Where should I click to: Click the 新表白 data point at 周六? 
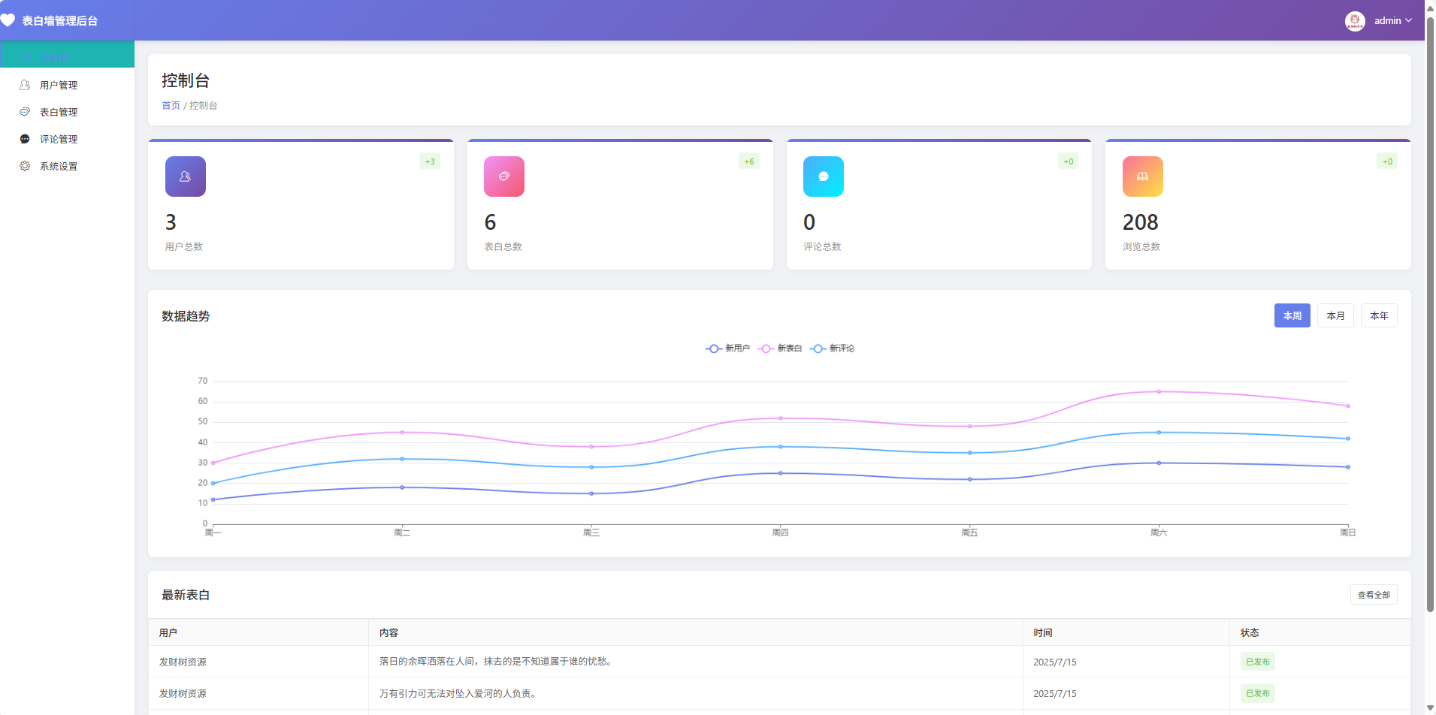(1159, 391)
